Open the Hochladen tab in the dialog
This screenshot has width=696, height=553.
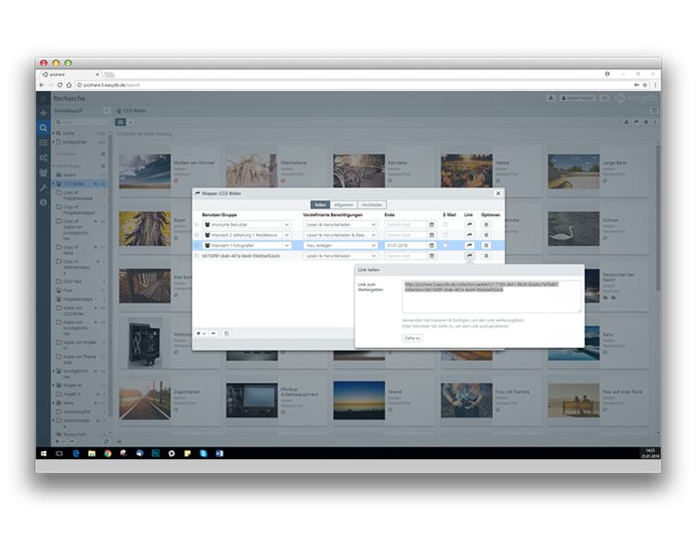(x=371, y=205)
